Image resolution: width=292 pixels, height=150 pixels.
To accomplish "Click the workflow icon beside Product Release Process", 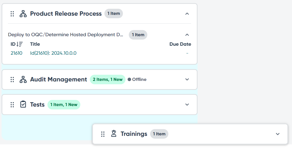I will [x=23, y=14].
